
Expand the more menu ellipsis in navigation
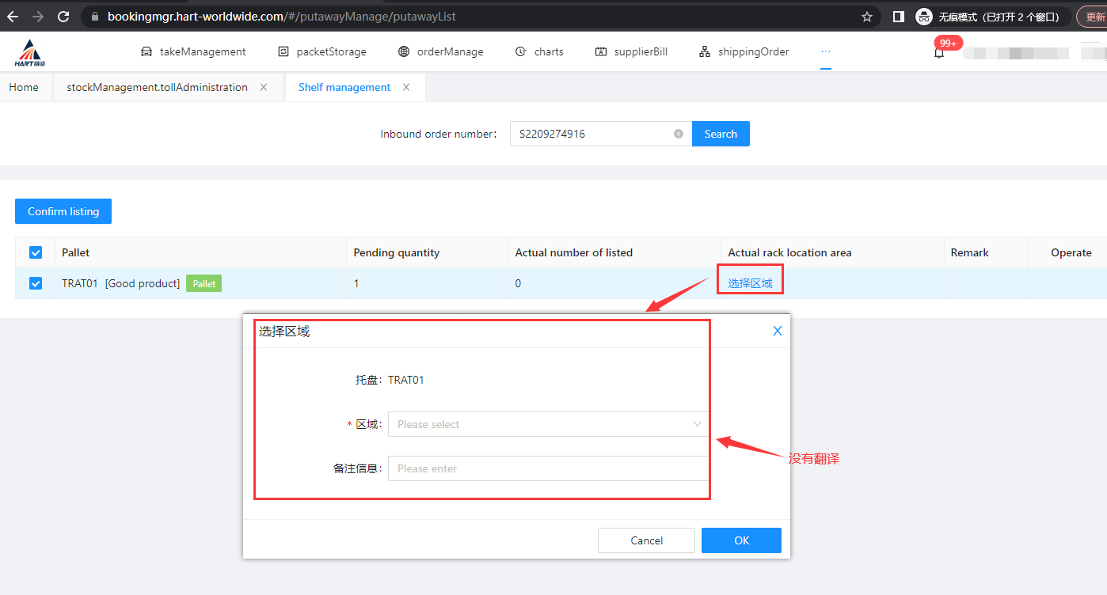pyautogui.click(x=826, y=51)
